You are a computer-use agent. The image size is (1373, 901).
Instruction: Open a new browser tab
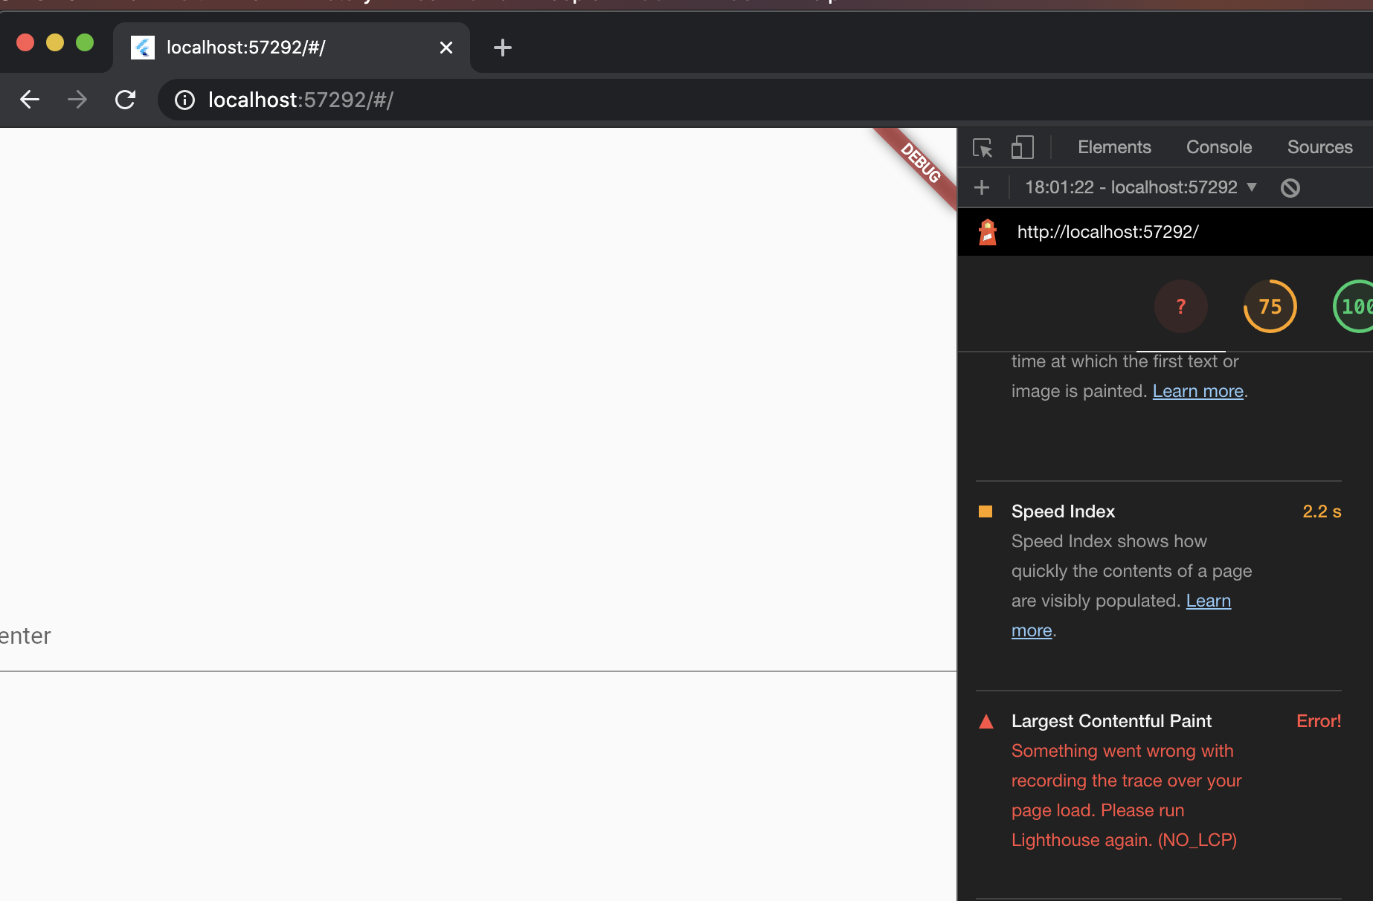[x=502, y=47]
